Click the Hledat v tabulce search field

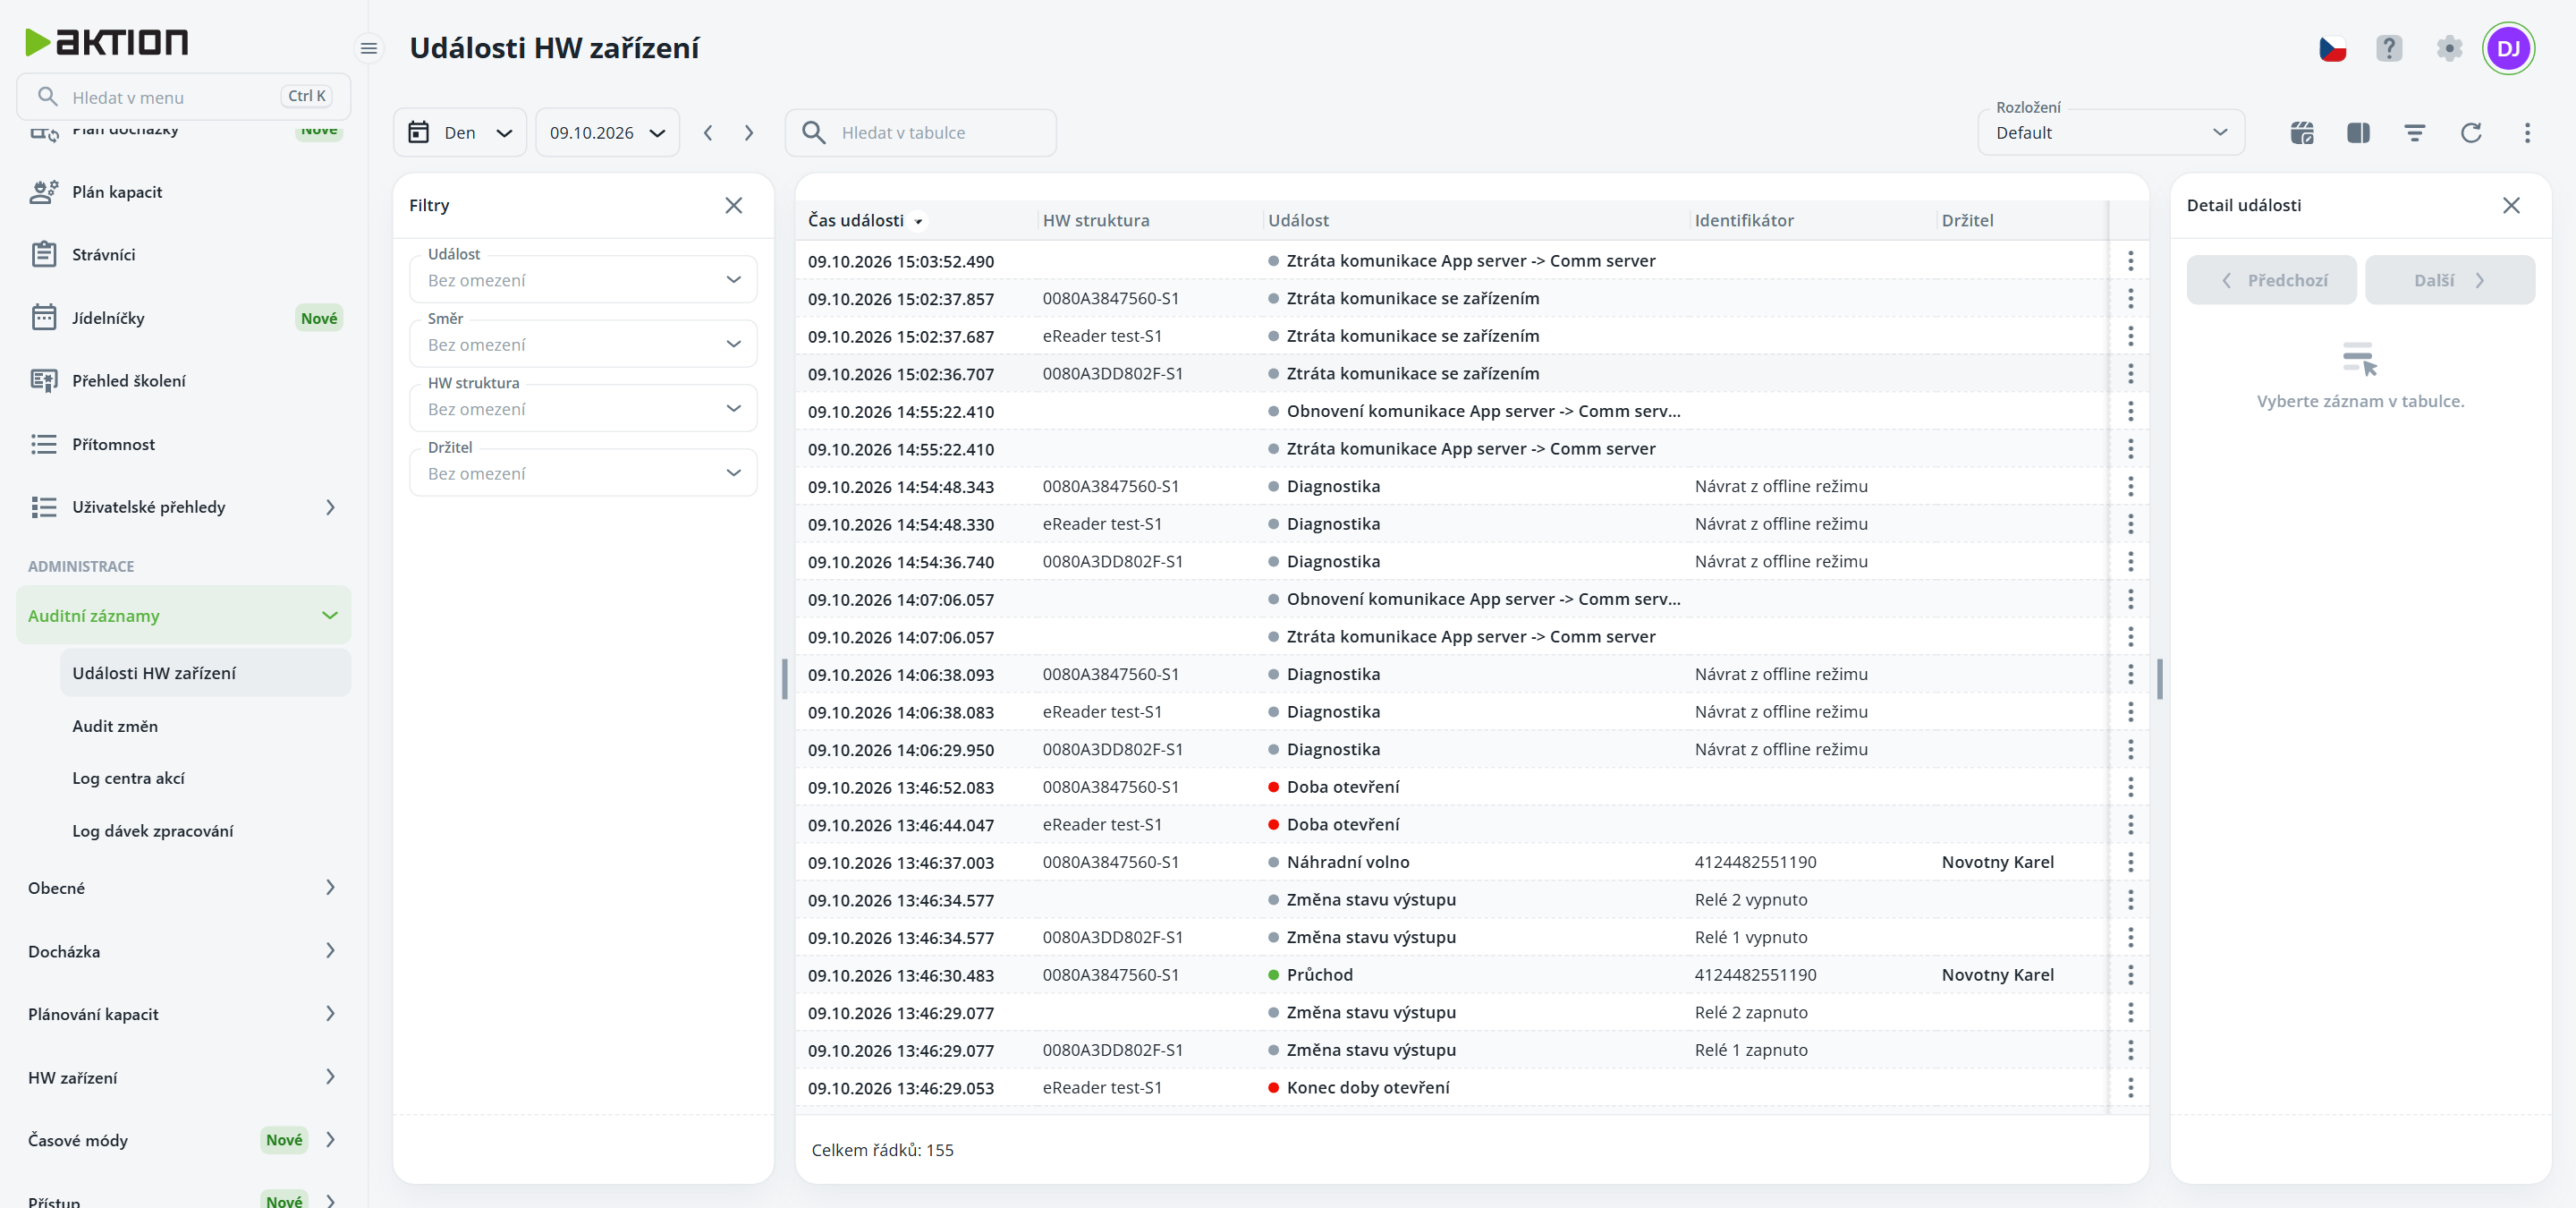click(921, 133)
